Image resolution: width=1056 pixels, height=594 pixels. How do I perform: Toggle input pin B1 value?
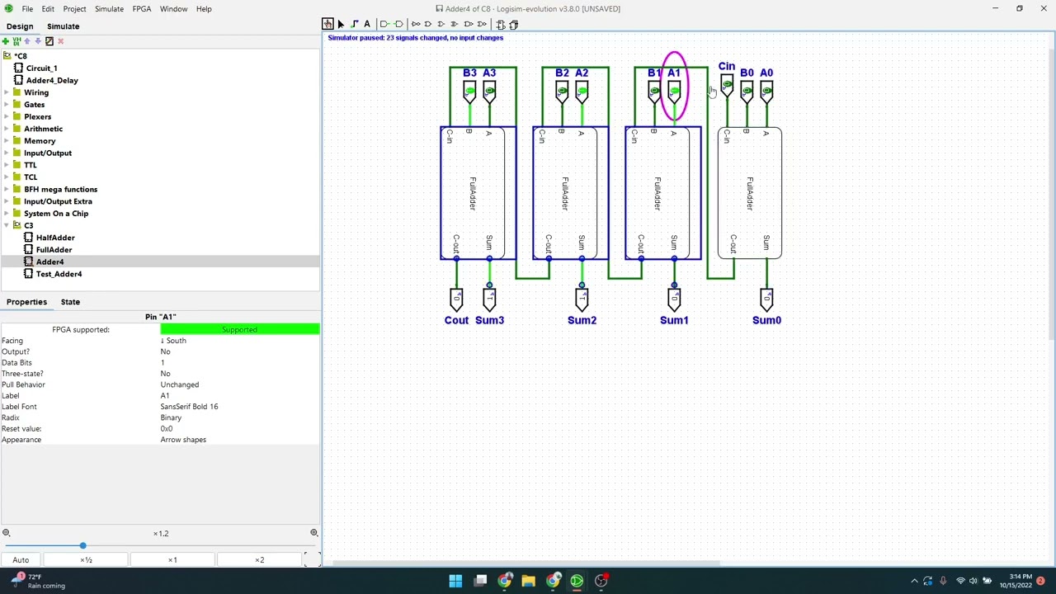[654, 90]
